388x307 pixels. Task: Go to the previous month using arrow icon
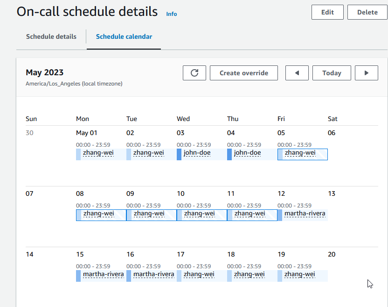pos(297,73)
